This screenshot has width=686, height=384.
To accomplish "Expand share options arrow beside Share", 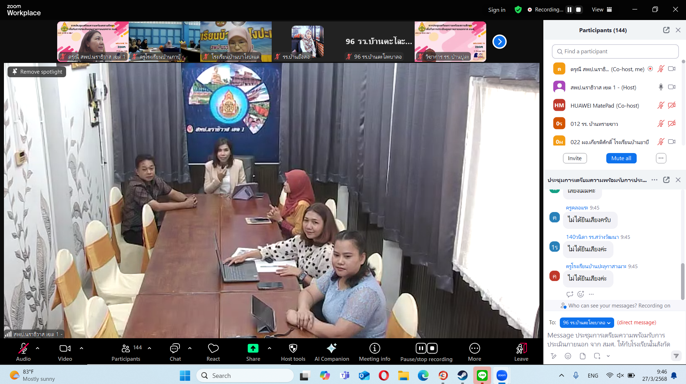I will click(269, 348).
